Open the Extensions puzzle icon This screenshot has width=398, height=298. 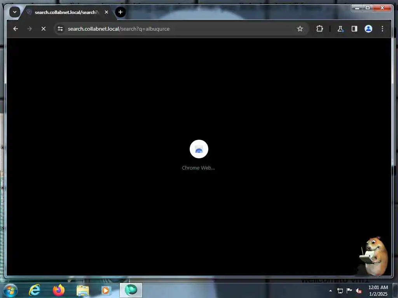(x=319, y=29)
